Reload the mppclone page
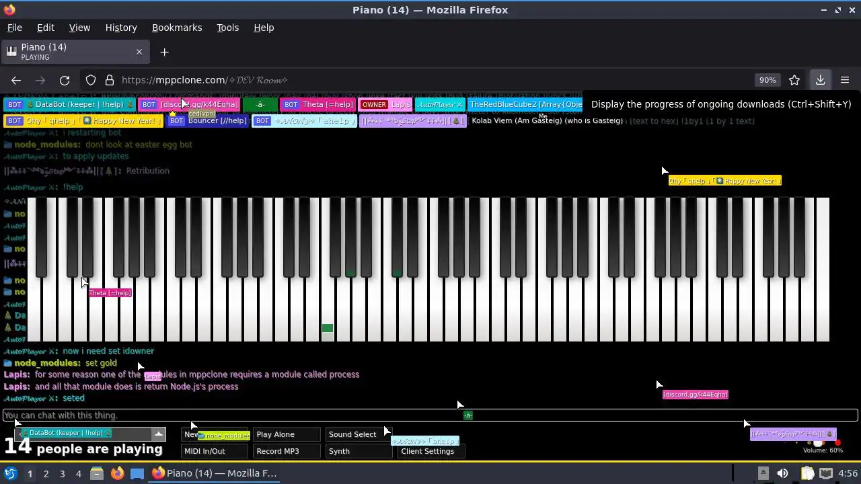The width and height of the screenshot is (861, 484). pos(65,80)
